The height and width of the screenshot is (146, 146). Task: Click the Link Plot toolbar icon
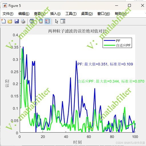[x=32, y=21]
